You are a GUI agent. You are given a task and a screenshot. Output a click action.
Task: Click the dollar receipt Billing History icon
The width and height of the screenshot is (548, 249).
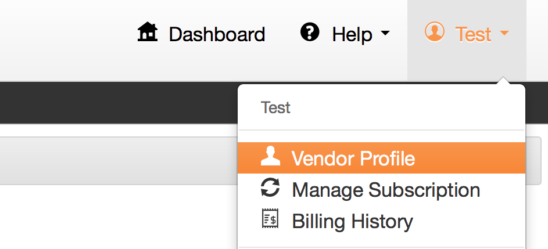click(270, 219)
